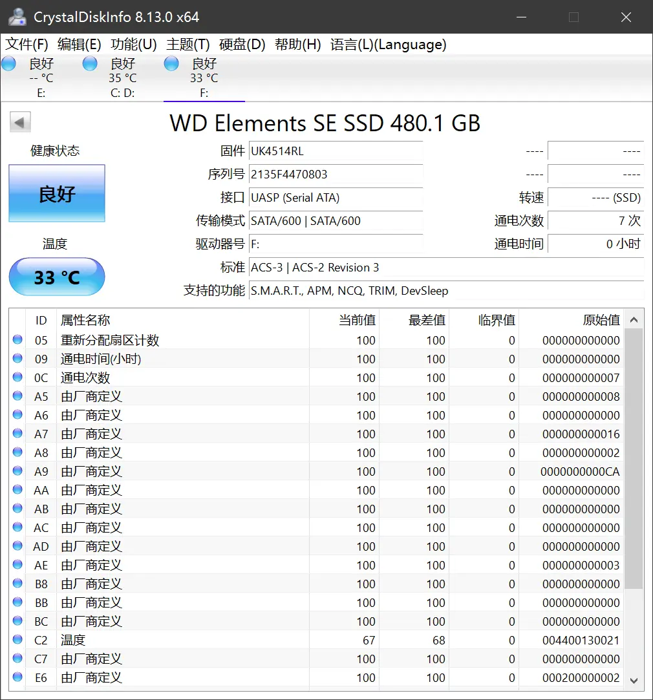Image resolution: width=653 pixels, height=700 pixels.
Task: Click the status dot for attribute C2
Action: click(17, 640)
